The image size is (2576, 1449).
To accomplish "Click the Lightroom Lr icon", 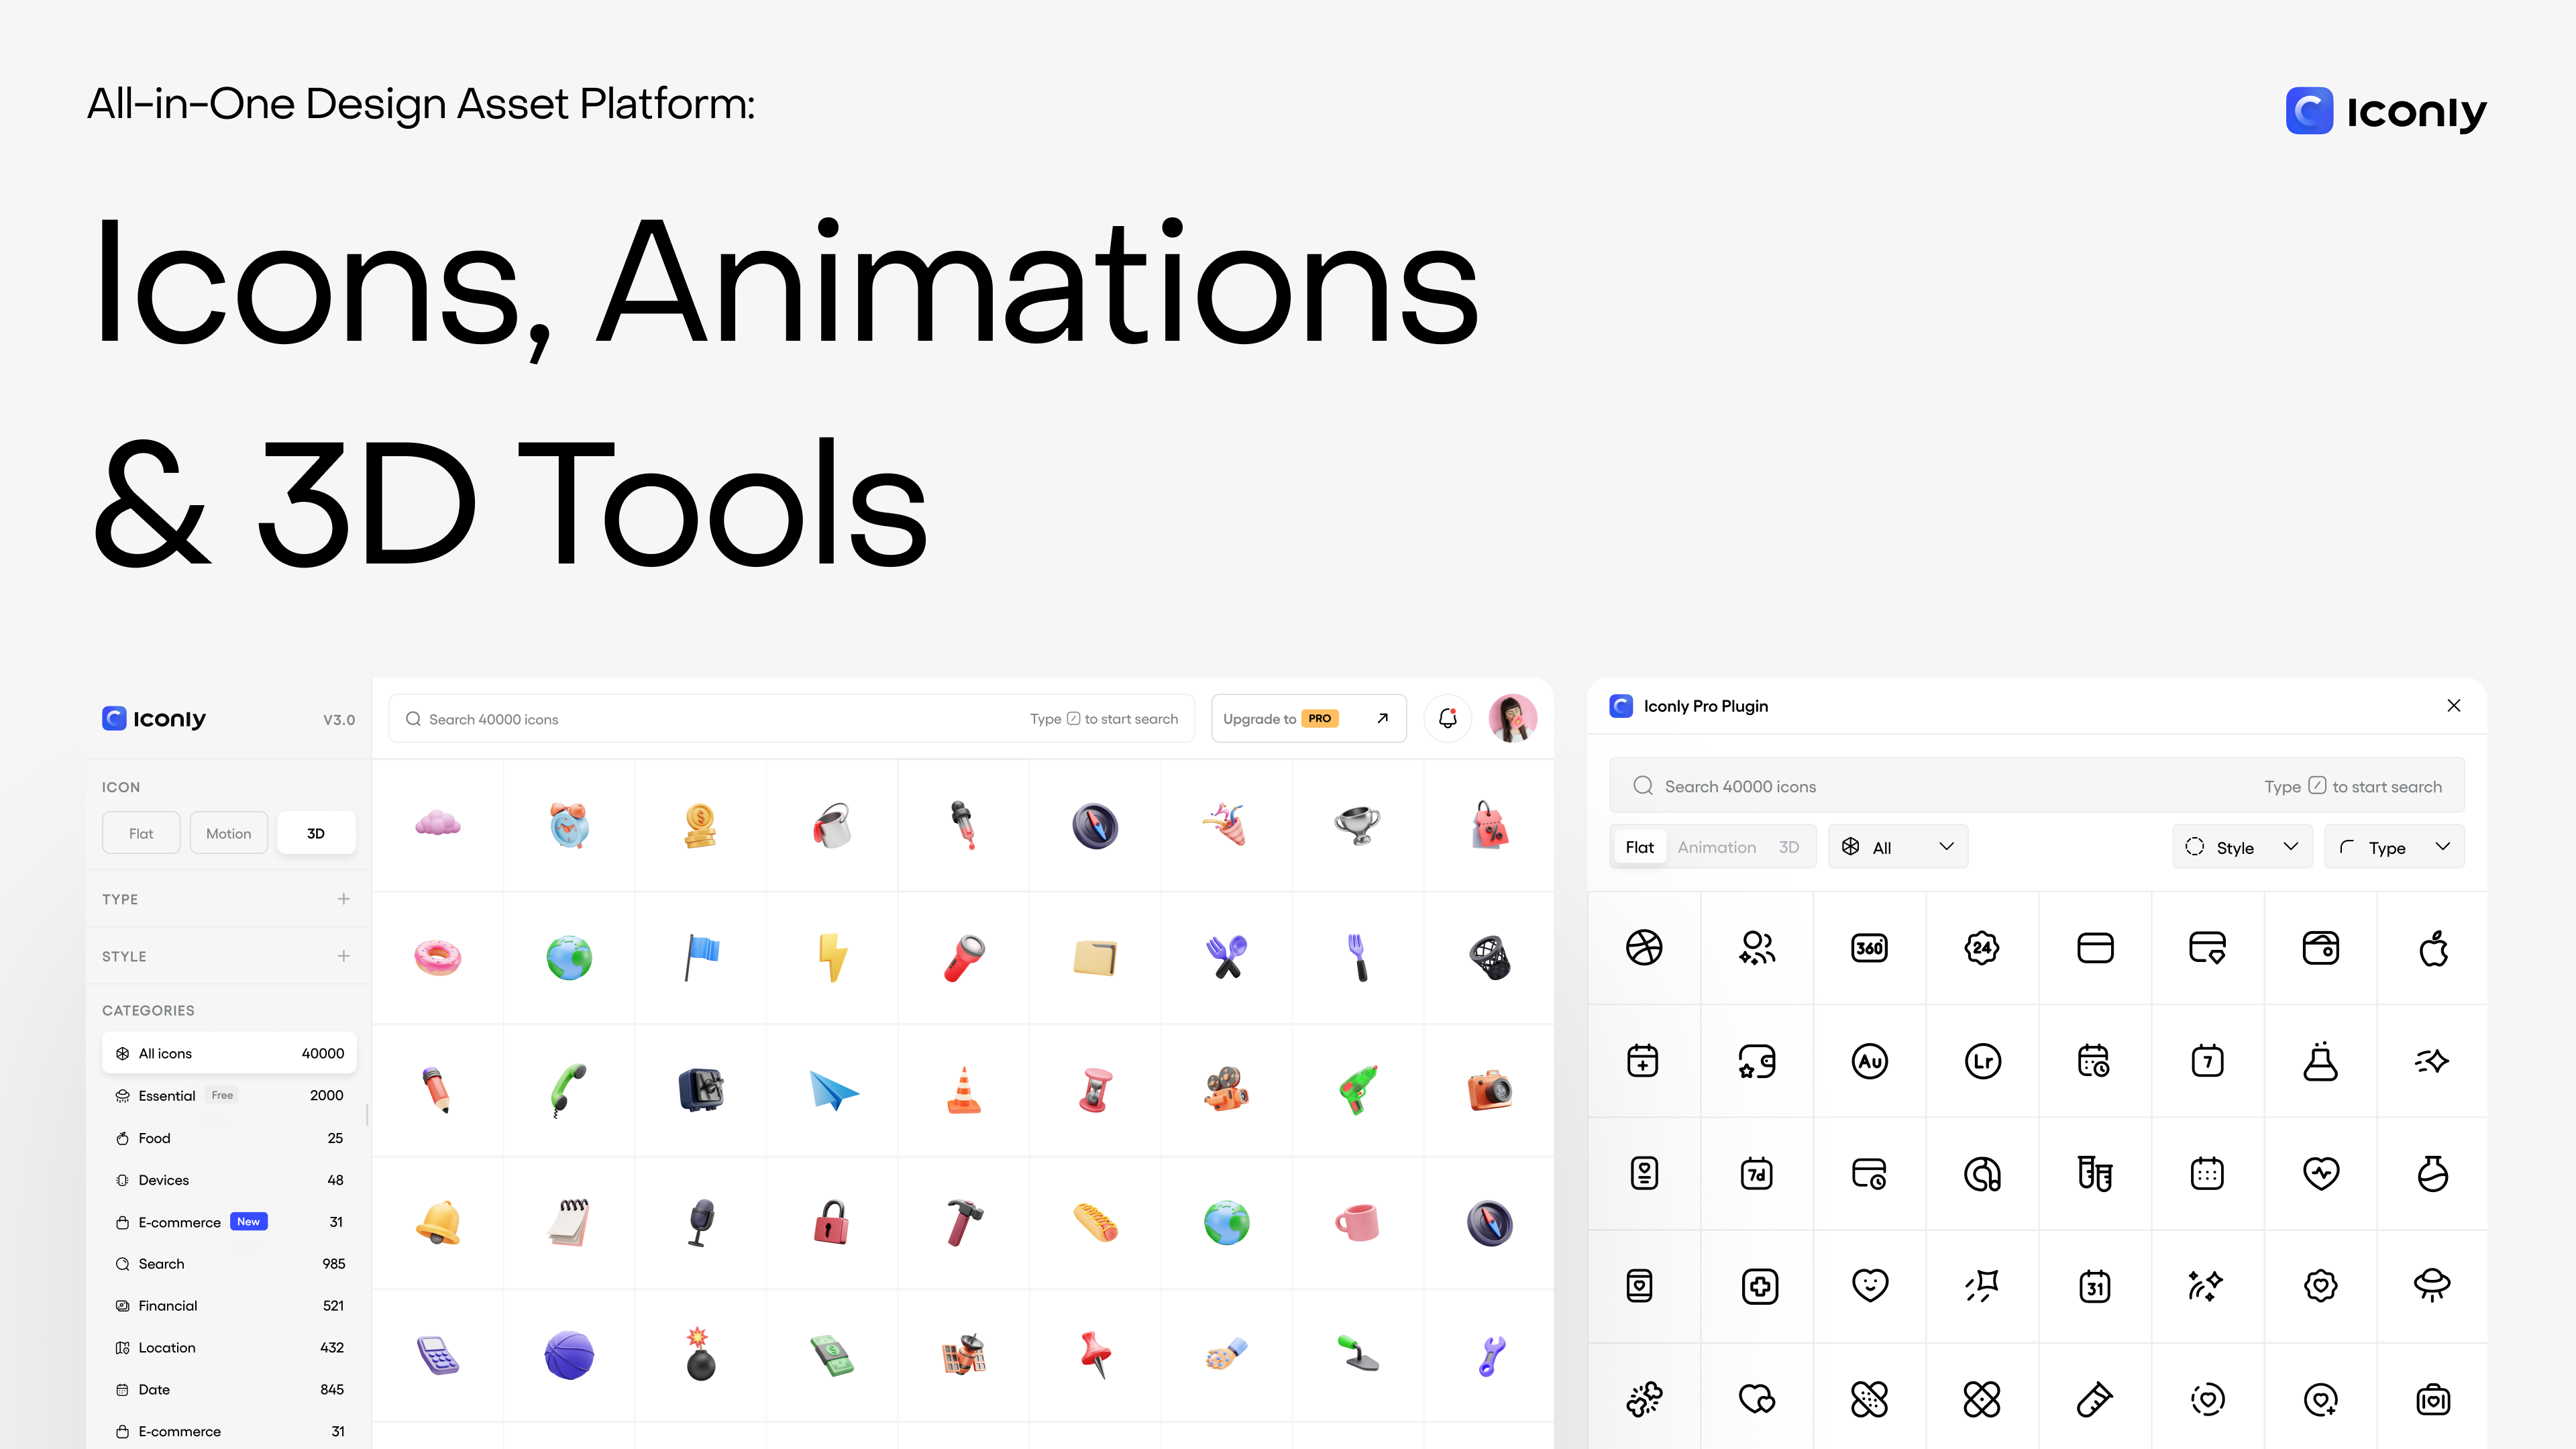I will [x=1982, y=1061].
